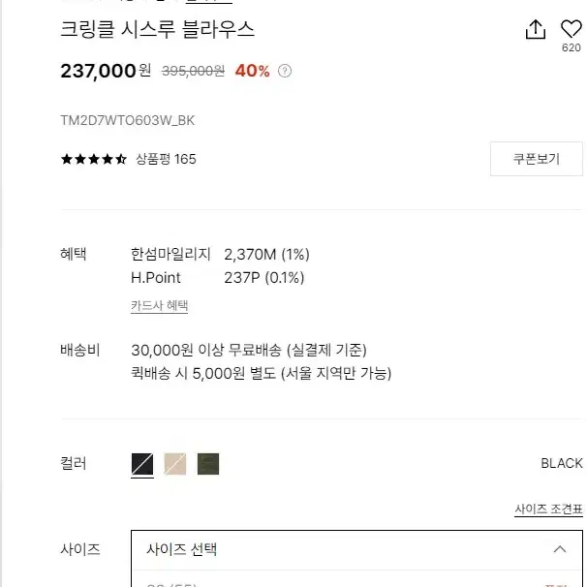Collapse the 사이즈 선택 dropdown
This screenshot has width=587, height=587.
(356, 549)
